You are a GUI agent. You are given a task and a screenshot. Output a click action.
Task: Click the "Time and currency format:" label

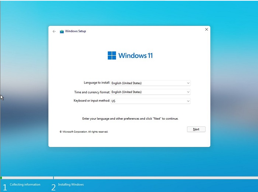[92, 92]
